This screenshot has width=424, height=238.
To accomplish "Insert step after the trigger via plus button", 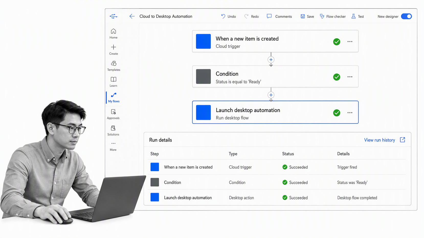I will point(271,60).
